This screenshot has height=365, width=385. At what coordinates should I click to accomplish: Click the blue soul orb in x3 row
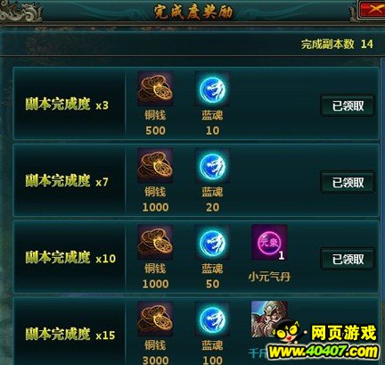click(212, 89)
